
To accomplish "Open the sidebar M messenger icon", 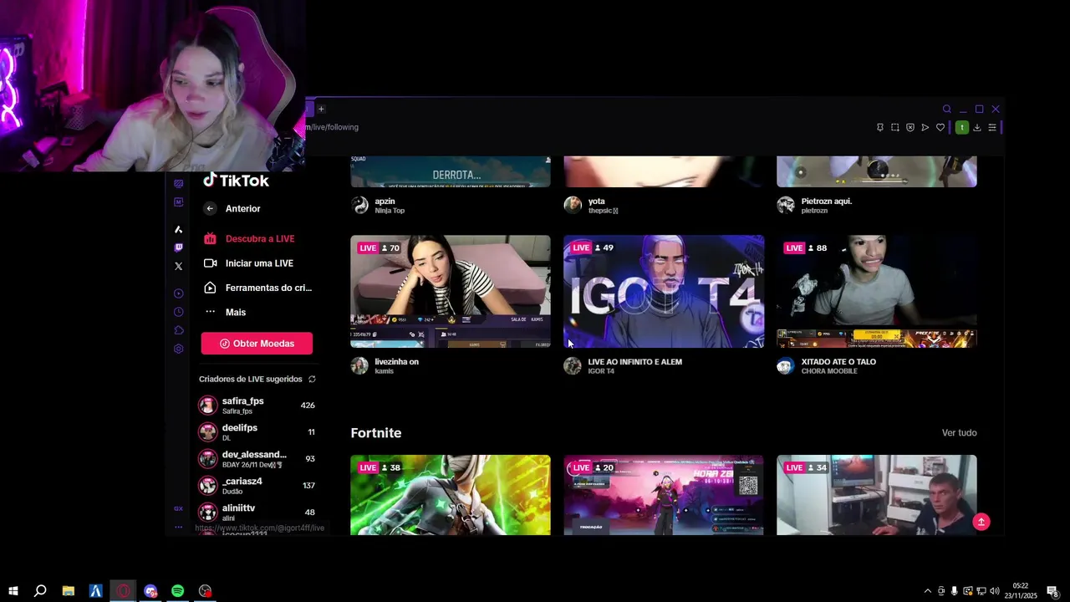I will [178, 202].
